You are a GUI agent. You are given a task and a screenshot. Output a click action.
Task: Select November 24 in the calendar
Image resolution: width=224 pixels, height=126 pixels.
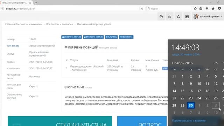199,98
